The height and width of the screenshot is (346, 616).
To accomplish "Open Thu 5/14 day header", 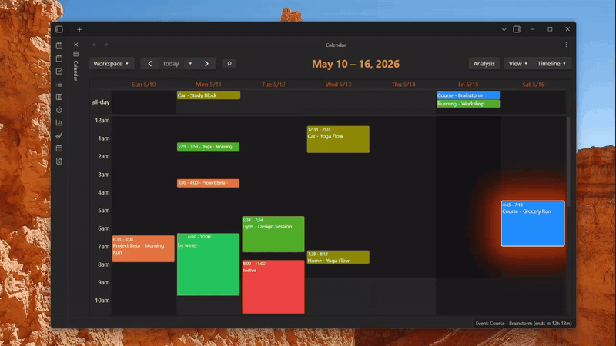I will pos(403,85).
